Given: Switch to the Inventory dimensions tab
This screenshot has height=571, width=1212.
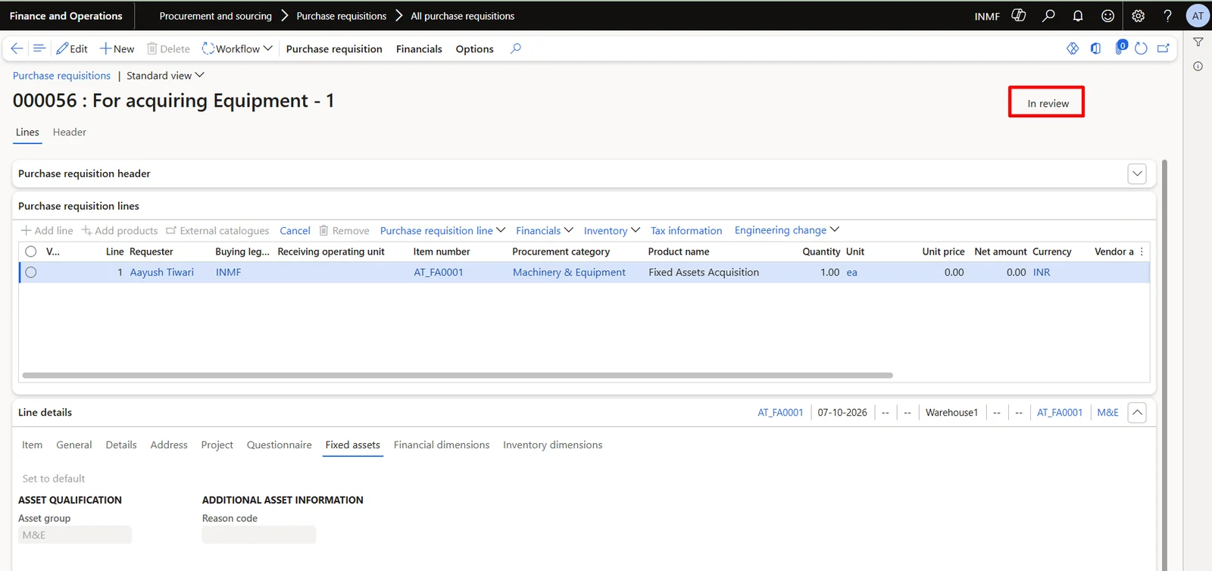Looking at the screenshot, I should click(553, 445).
